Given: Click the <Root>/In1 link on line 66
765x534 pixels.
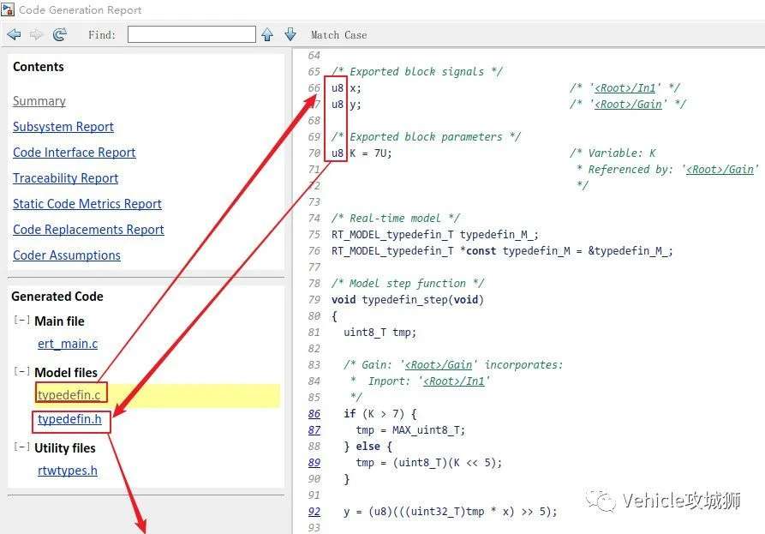Looking at the screenshot, I should pyautogui.click(x=625, y=88).
